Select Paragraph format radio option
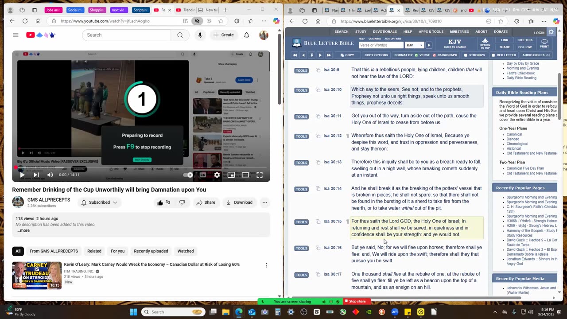The image size is (567, 319). 434,55
